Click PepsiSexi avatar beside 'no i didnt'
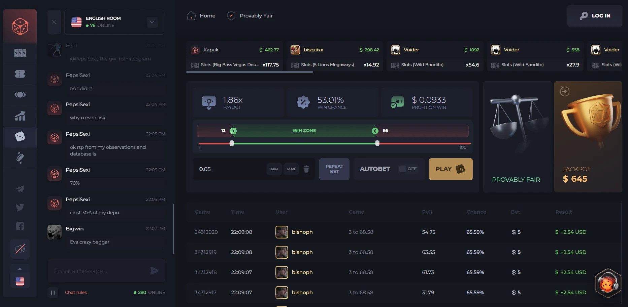 (x=55, y=79)
